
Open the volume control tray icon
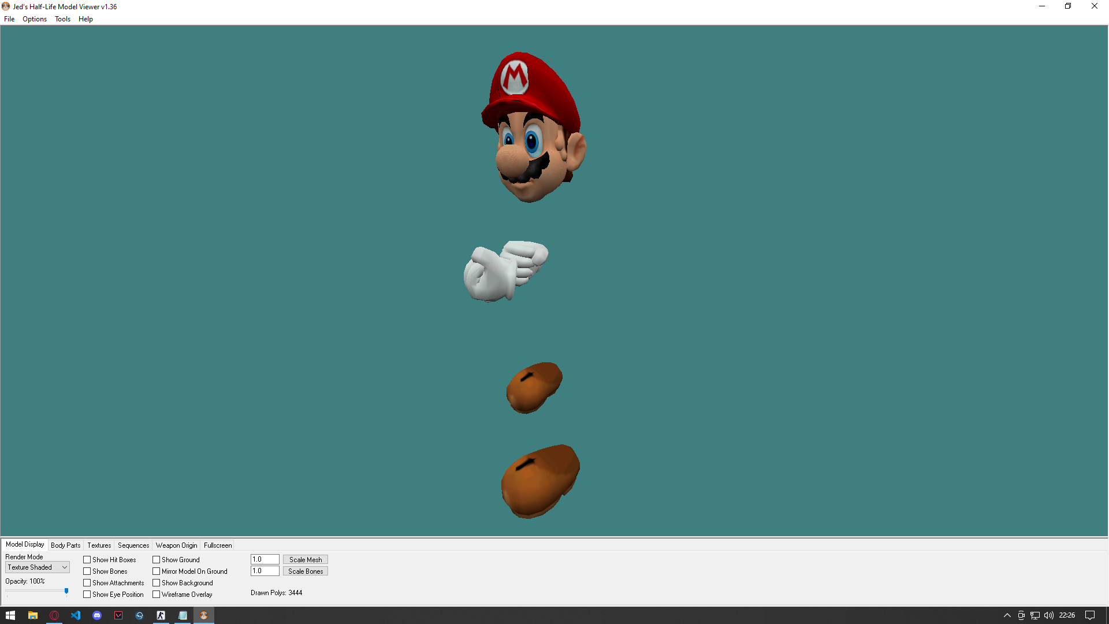click(1049, 615)
